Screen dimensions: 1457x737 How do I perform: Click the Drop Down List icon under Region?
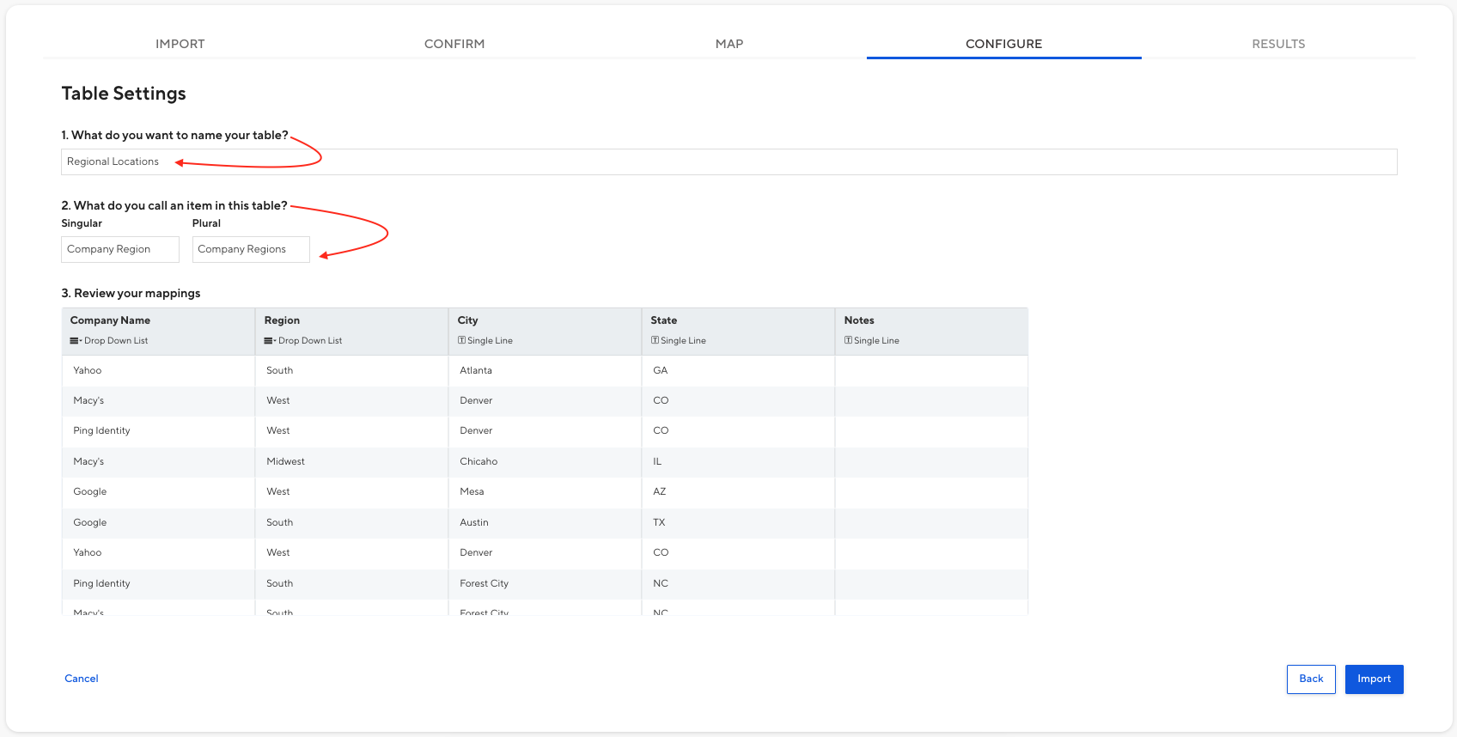(x=270, y=341)
